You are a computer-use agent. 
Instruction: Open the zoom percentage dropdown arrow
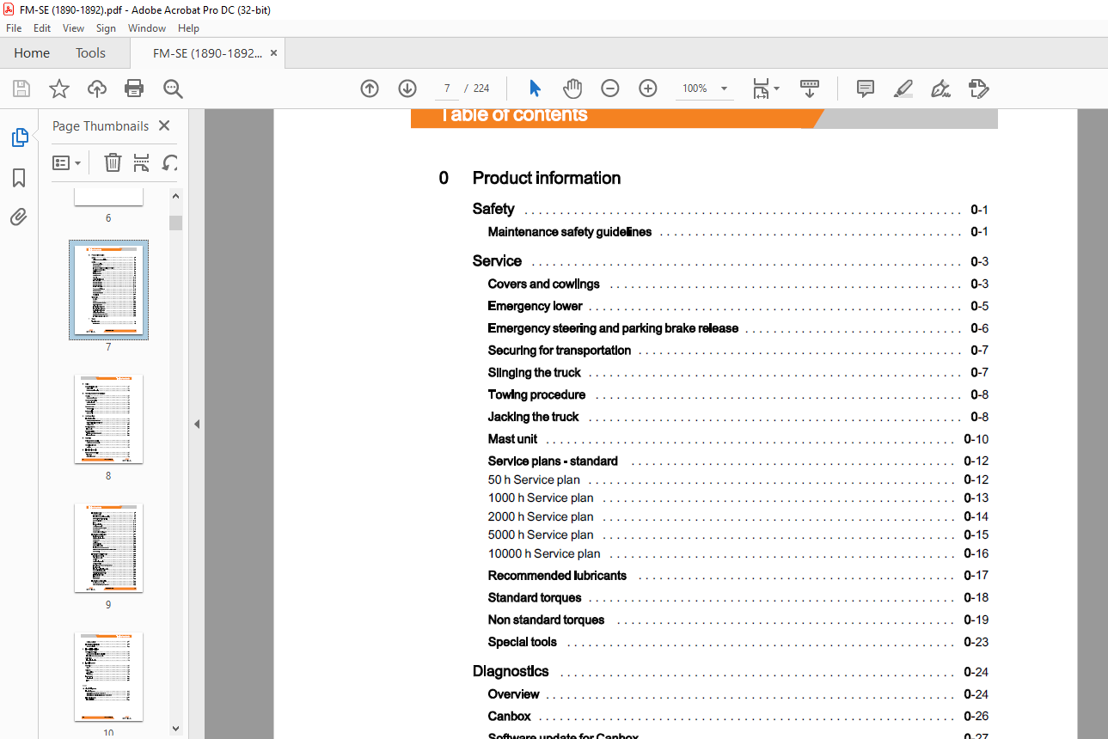tap(724, 89)
